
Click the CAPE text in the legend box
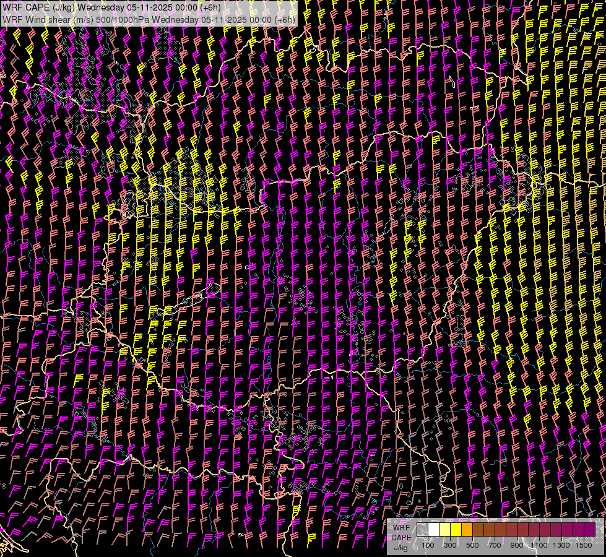click(401, 537)
